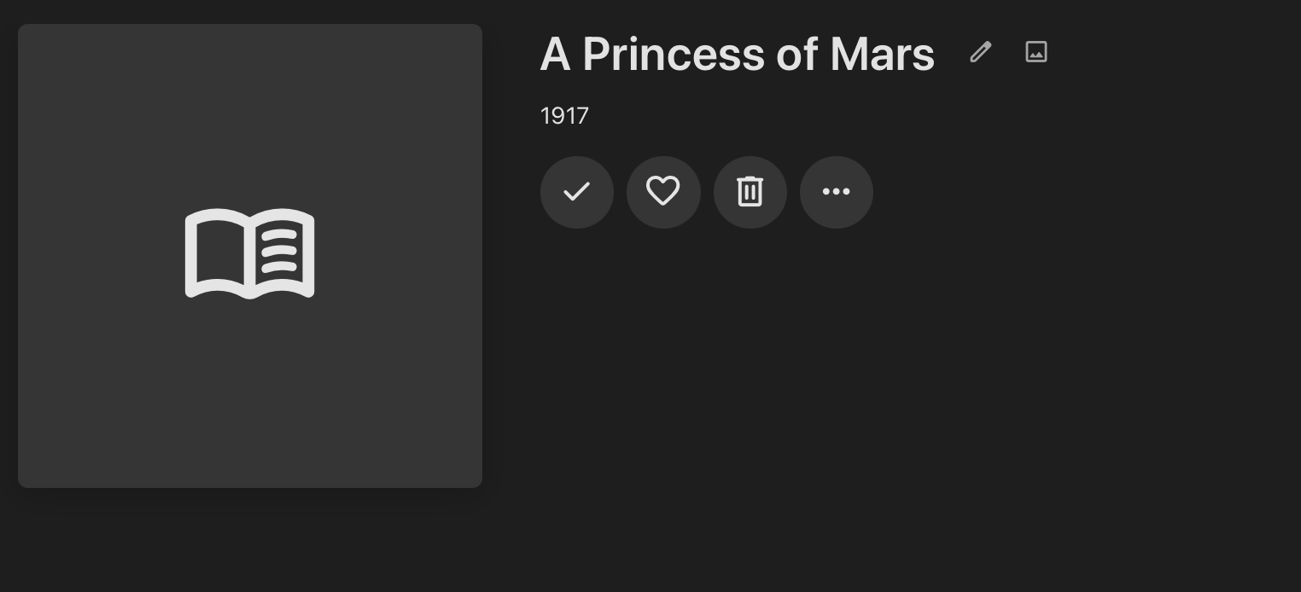
Task: Open the large gray cover art tile
Action: coord(250,256)
